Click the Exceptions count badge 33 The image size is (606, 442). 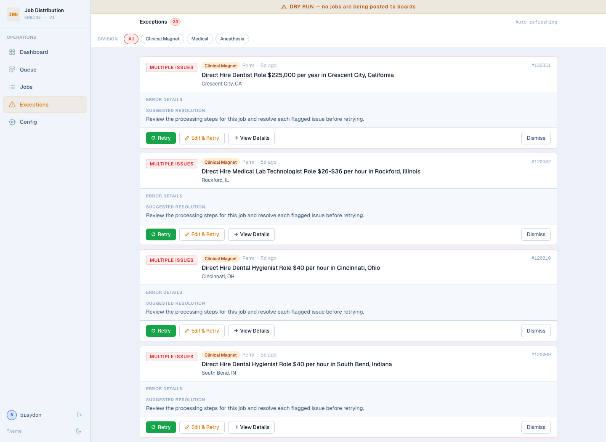(x=175, y=22)
